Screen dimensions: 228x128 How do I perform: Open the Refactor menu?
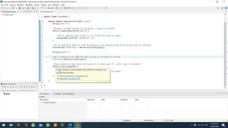(20, 5)
